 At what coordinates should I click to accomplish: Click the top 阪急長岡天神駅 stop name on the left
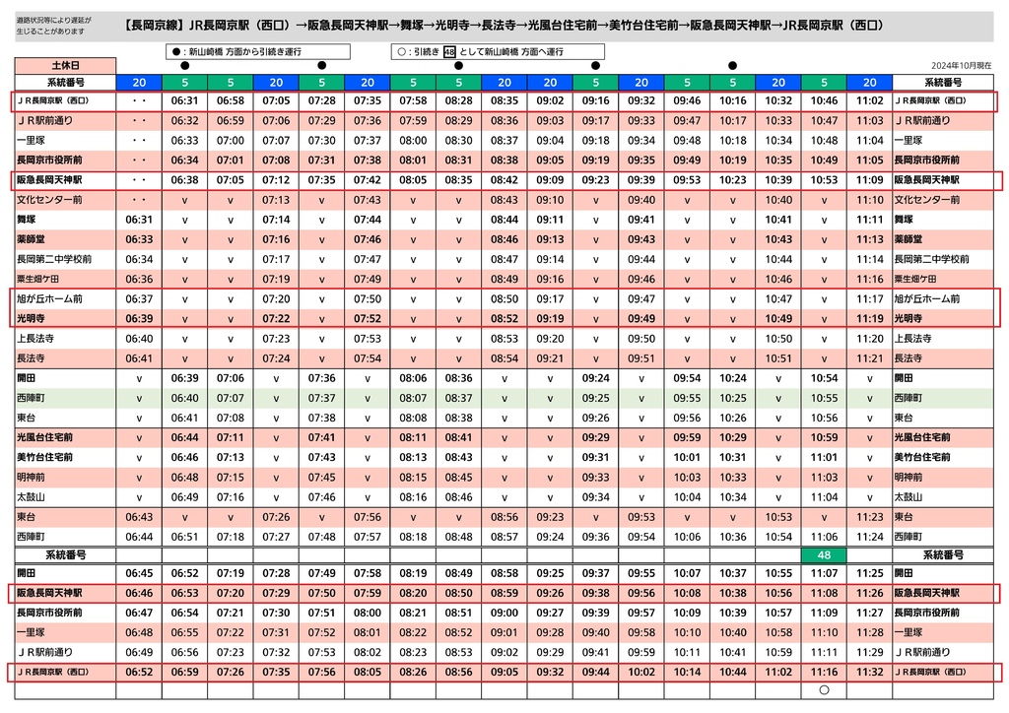tap(49, 180)
